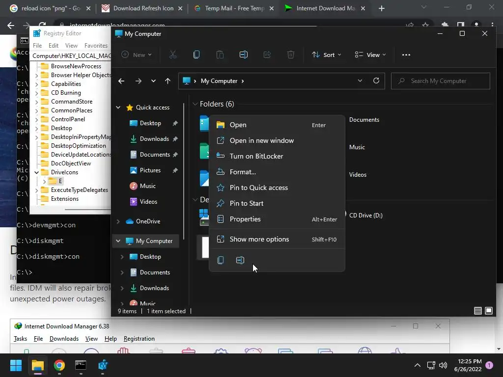This screenshot has width=503, height=377.
Task: Open the See more (three dots) menu
Action: tap(406, 55)
